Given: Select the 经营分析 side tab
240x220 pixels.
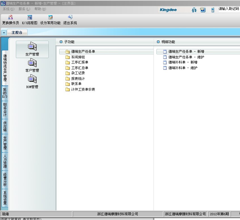Looking at the screenshot, I should coord(5,180).
